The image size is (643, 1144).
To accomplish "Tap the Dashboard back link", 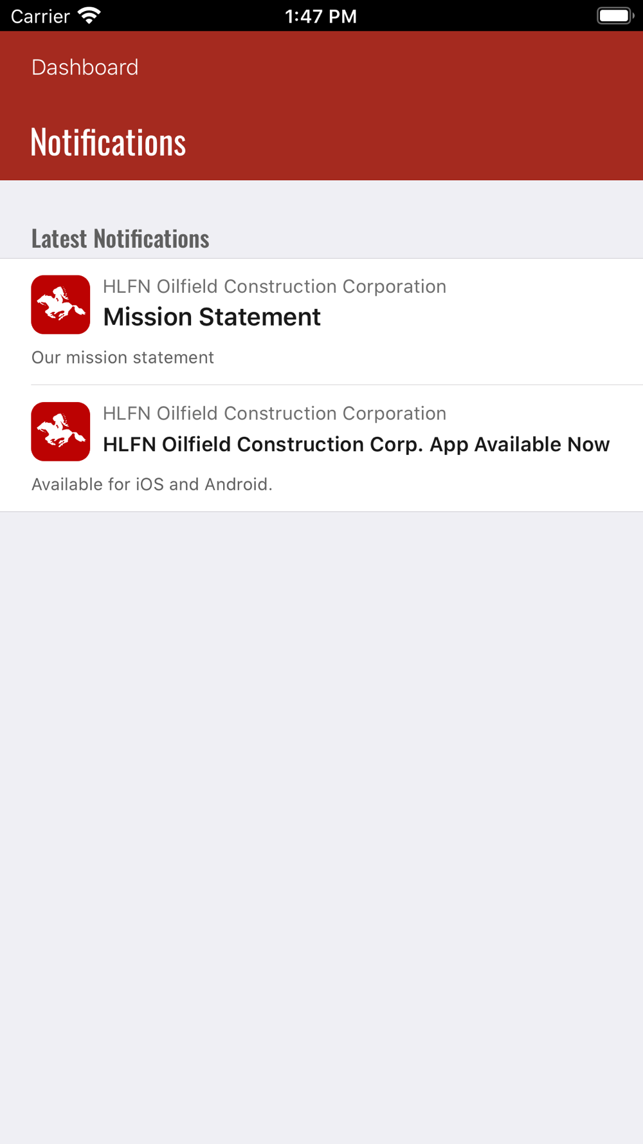I will (85, 68).
